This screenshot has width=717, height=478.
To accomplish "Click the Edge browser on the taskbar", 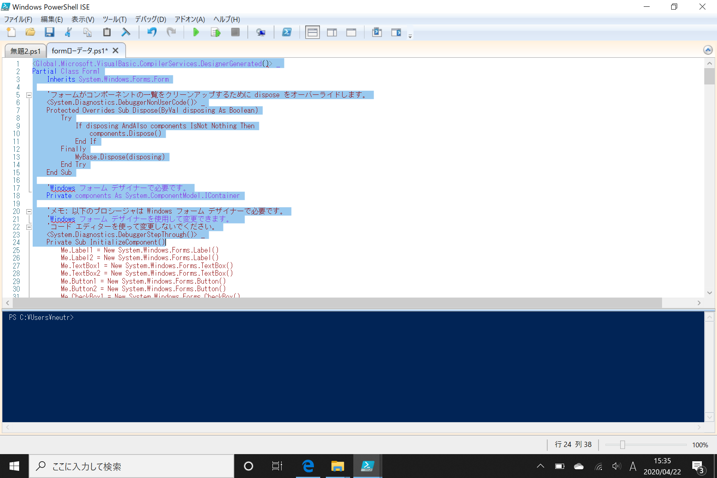I will coord(308,466).
